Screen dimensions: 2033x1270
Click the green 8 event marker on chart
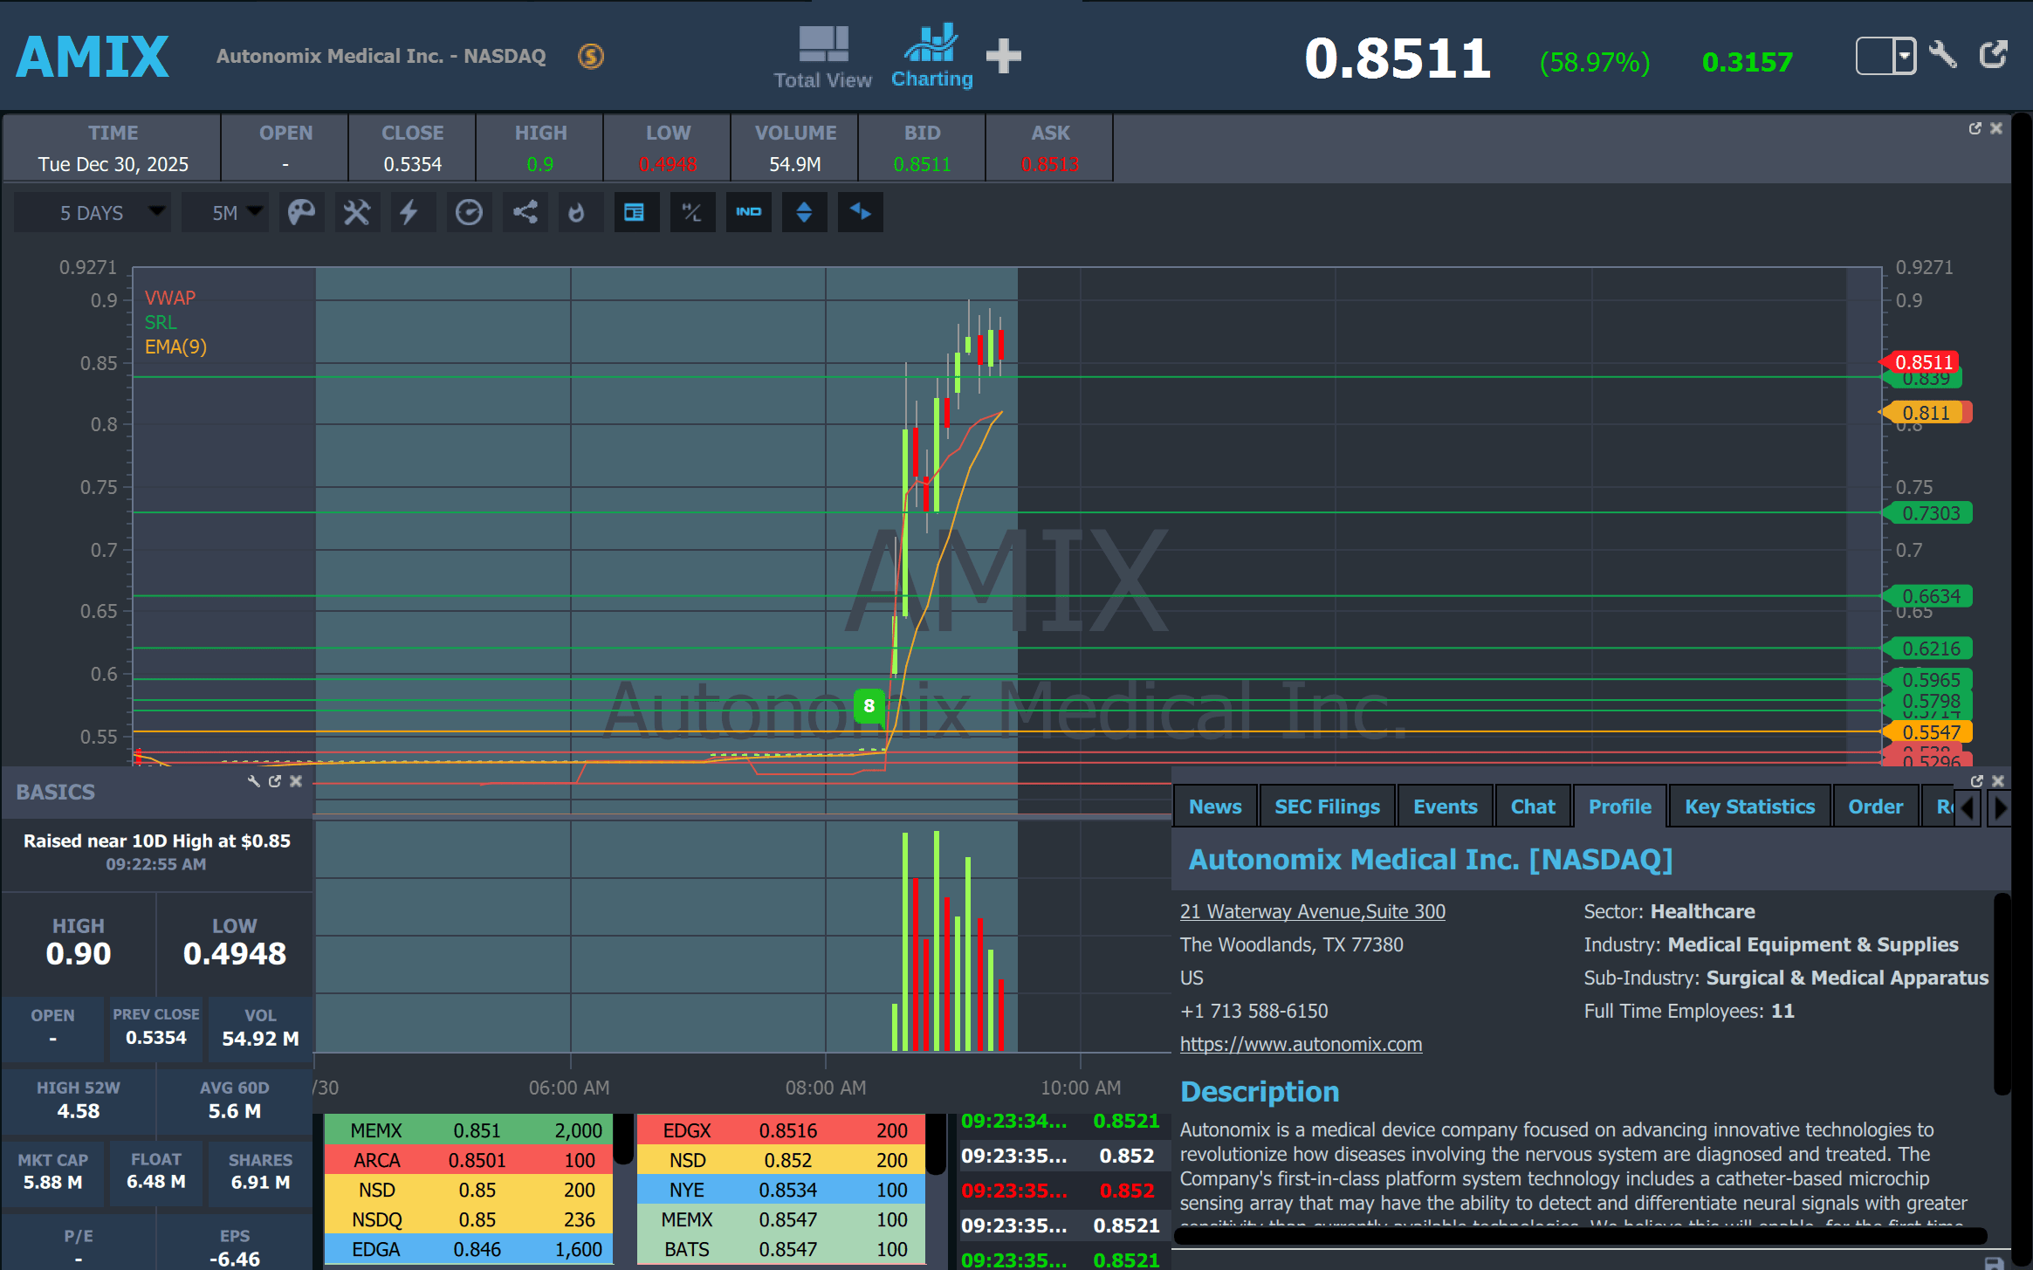pyautogui.click(x=869, y=706)
